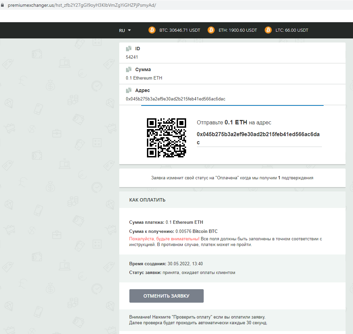Click the BTC coin icon in the top bar
The width and height of the screenshot is (353, 334).
(x=152, y=30)
